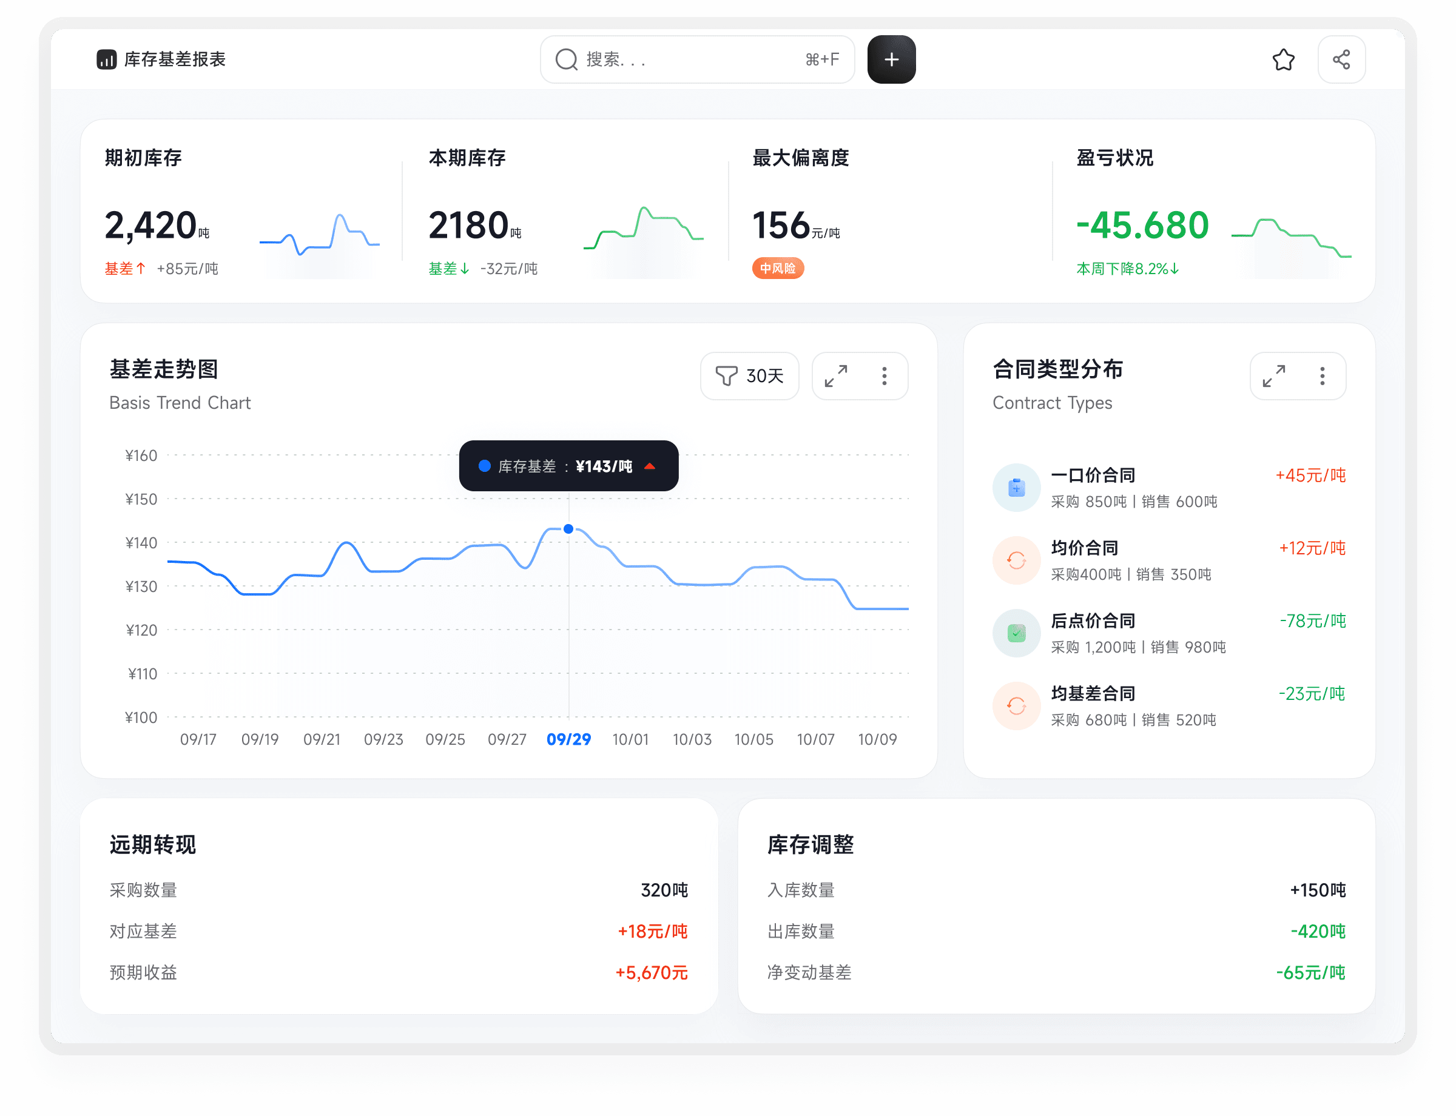The width and height of the screenshot is (1456, 1116).
Task: Open the 30天 date range selector
Action: (x=750, y=376)
